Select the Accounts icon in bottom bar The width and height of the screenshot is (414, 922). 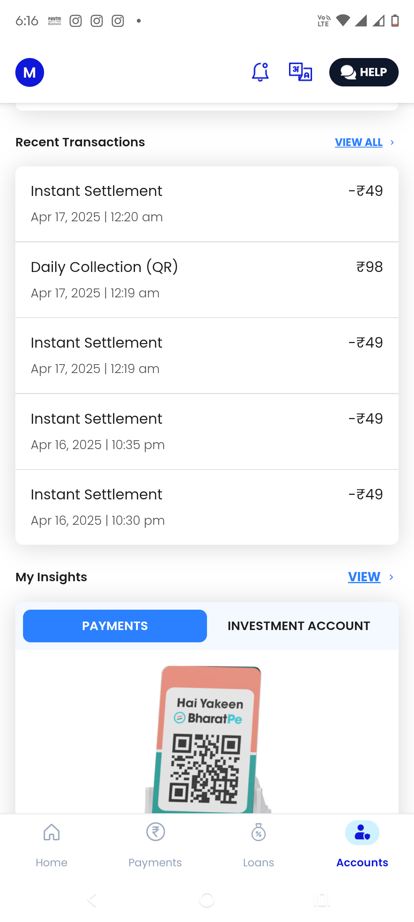pos(362,833)
